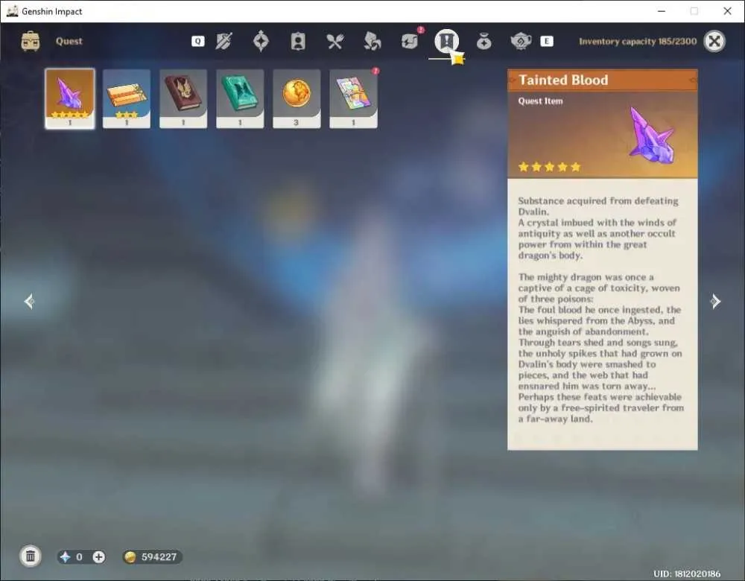Click the Quest Item label in details
The width and height of the screenshot is (745, 581).
click(x=540, y=101)
